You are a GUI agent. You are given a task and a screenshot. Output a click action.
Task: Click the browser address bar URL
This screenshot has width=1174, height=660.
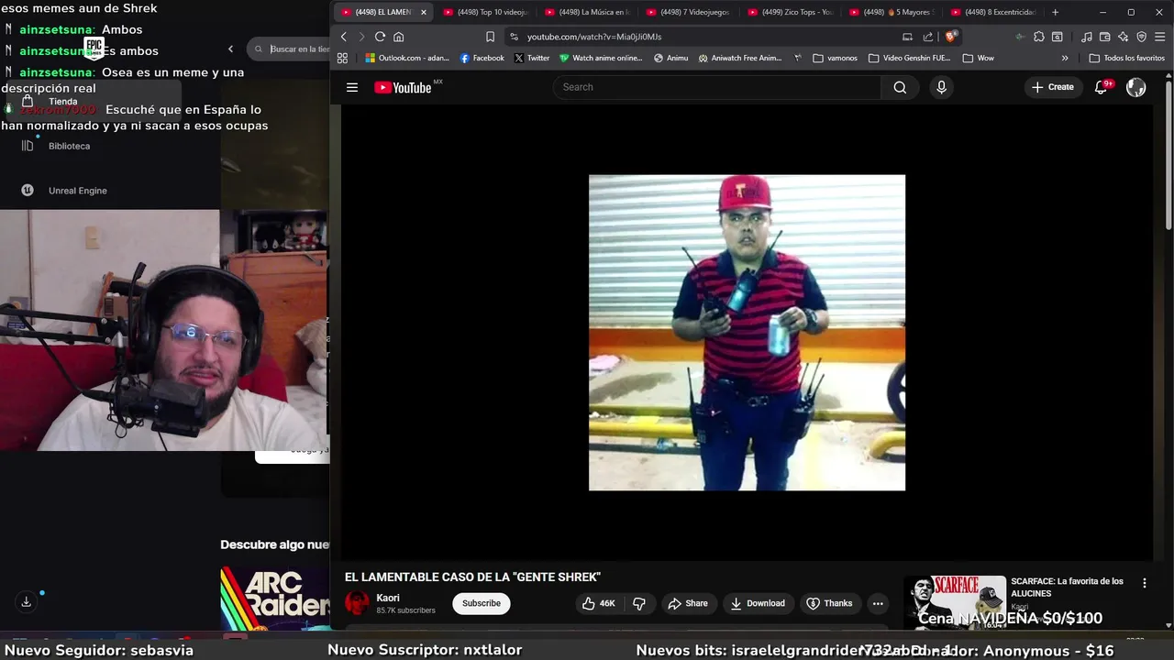click(x=594, y=37)
